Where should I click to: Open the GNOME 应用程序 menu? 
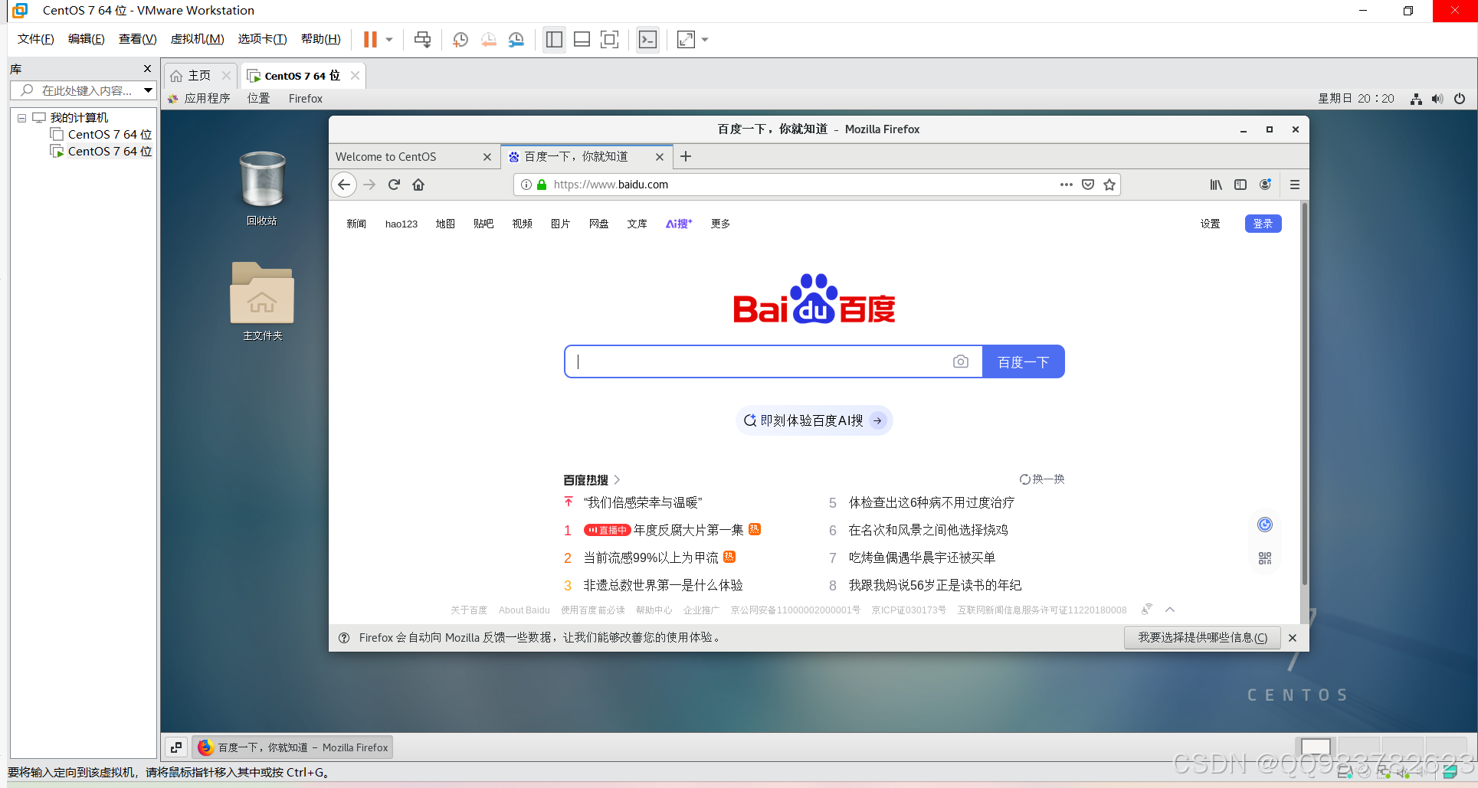[200, 98]
